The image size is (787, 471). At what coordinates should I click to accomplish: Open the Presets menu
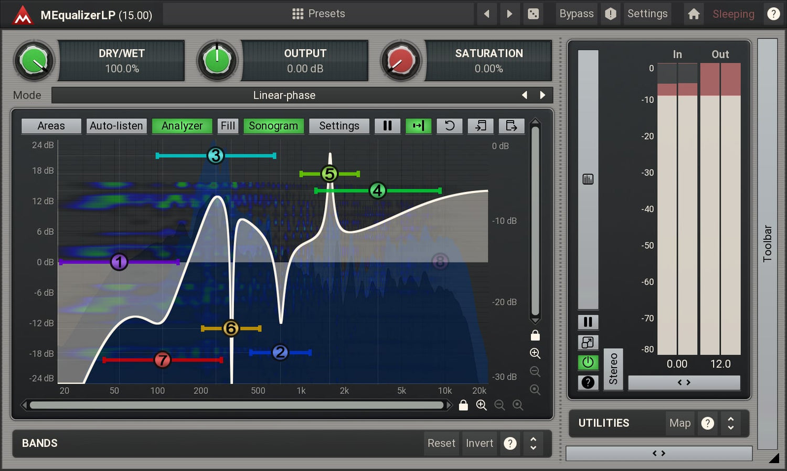point(318,14)
